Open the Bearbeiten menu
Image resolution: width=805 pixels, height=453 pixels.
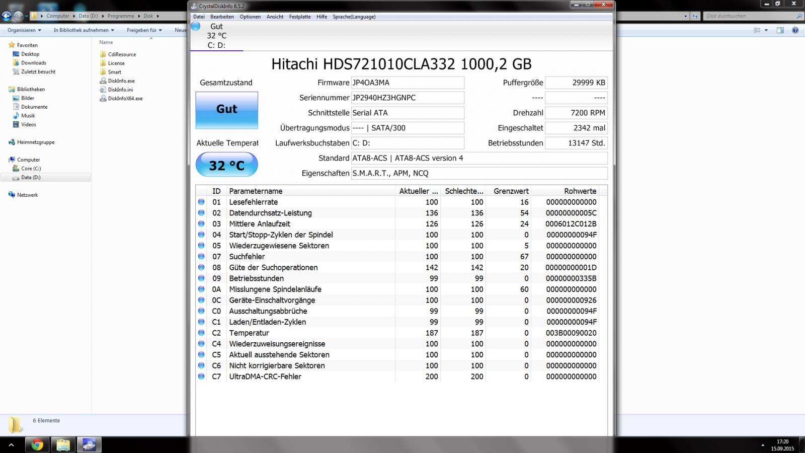pos(222,17)
